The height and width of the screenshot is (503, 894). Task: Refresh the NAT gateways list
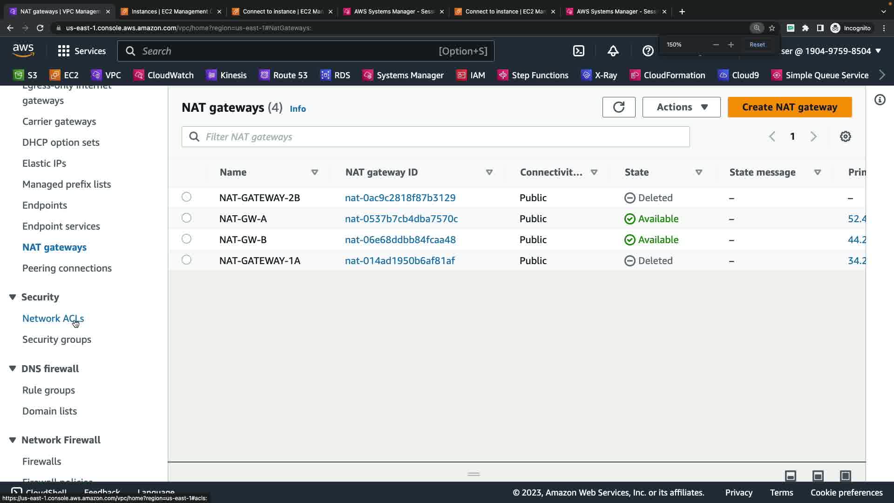[x=618, y=107]
